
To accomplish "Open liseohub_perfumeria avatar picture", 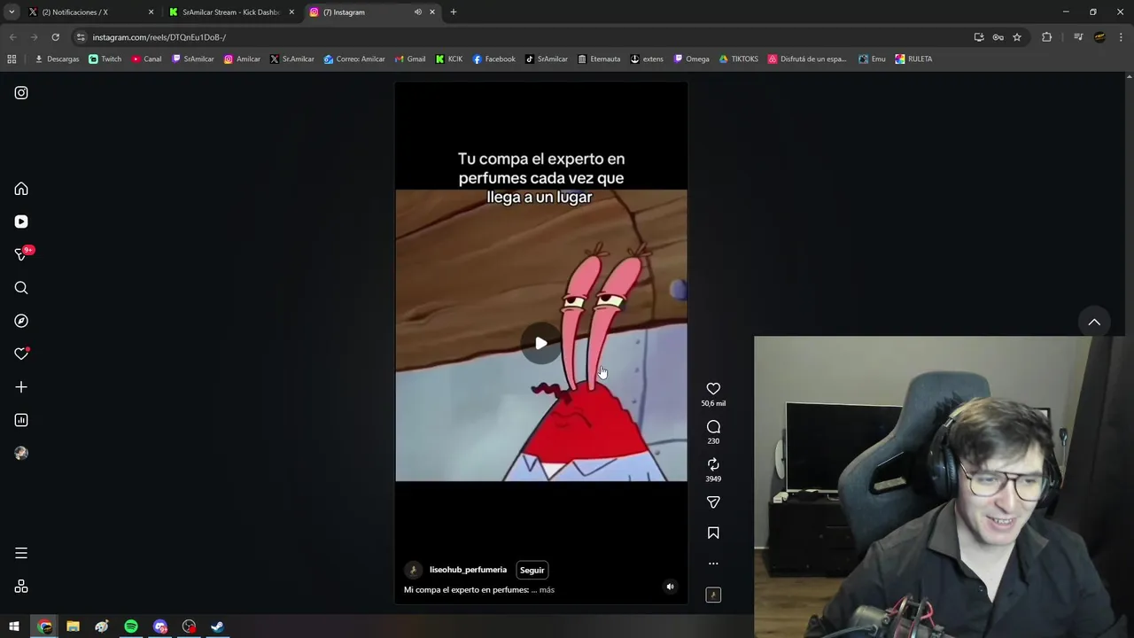I will [x=413, y=570].
